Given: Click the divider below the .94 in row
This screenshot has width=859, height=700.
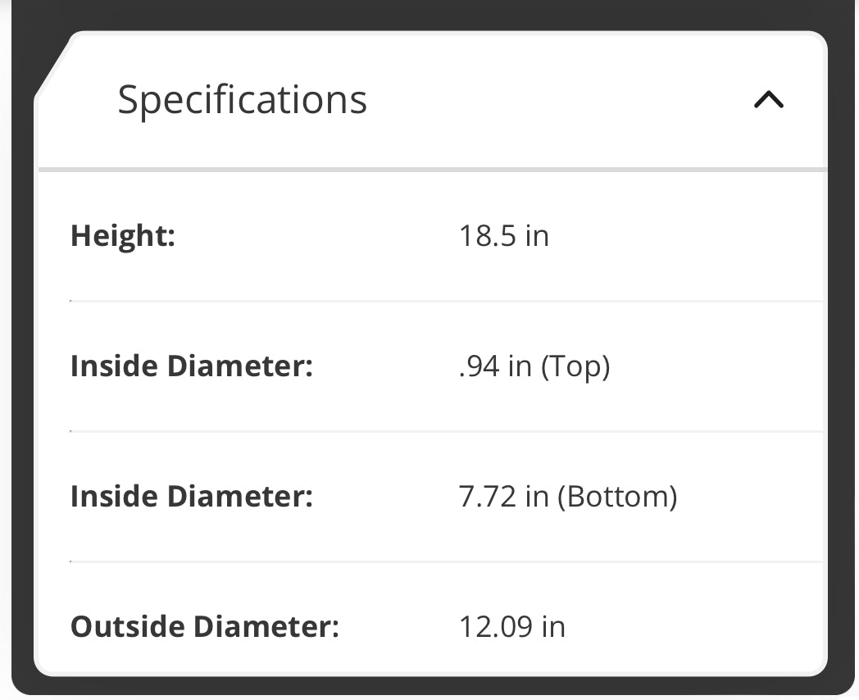Looking at the screenshot, I should click(447, 431).
